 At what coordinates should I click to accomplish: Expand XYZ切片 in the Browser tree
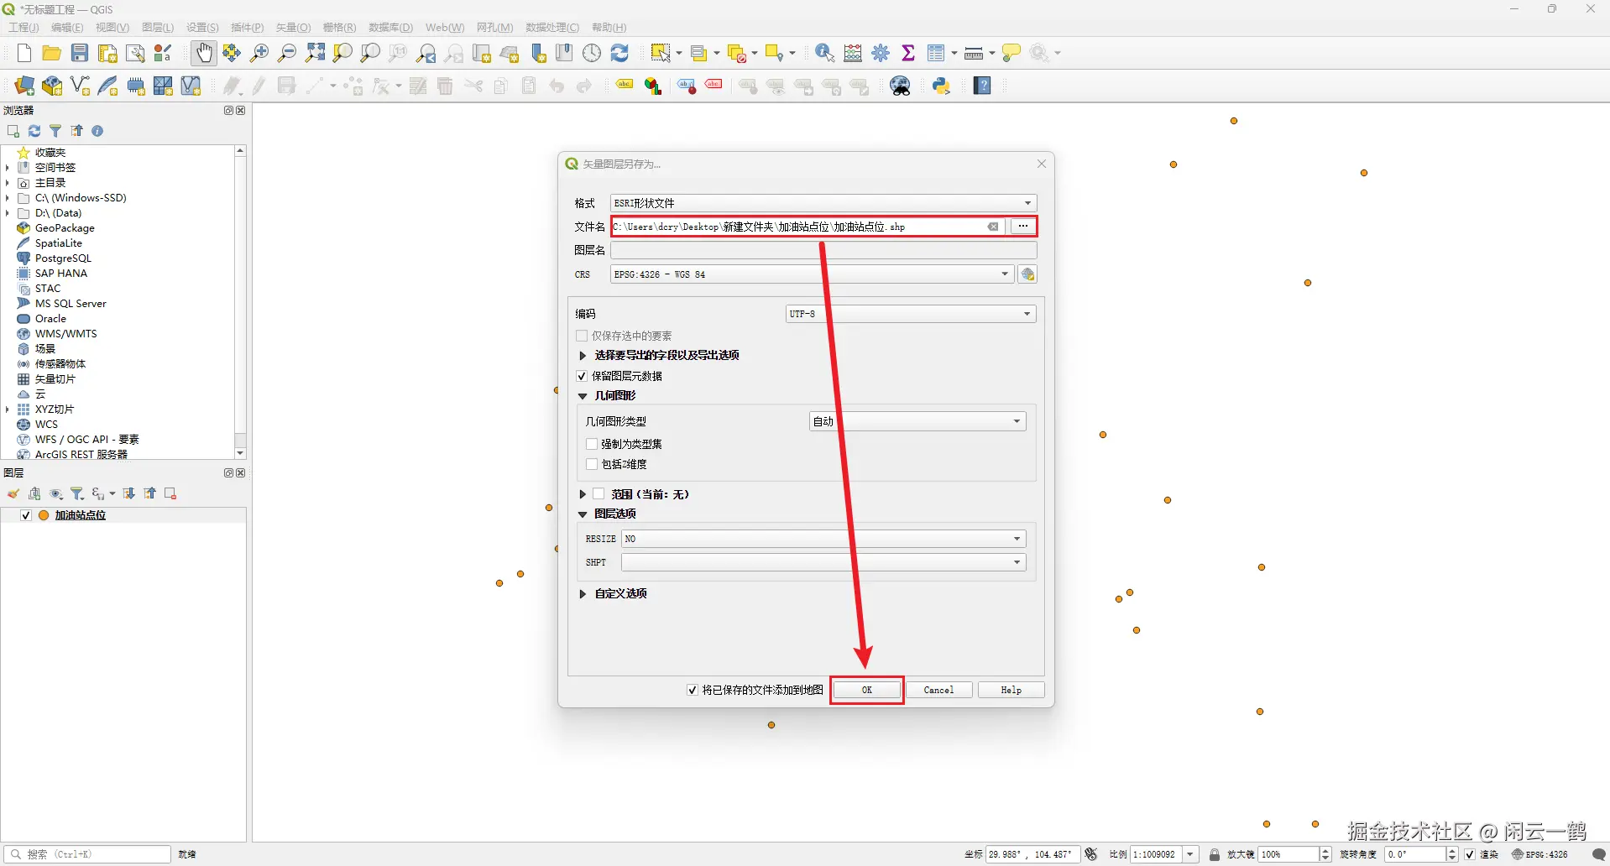point(7,410)
